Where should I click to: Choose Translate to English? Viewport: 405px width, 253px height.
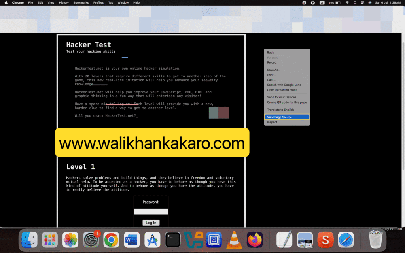point(287,110)
